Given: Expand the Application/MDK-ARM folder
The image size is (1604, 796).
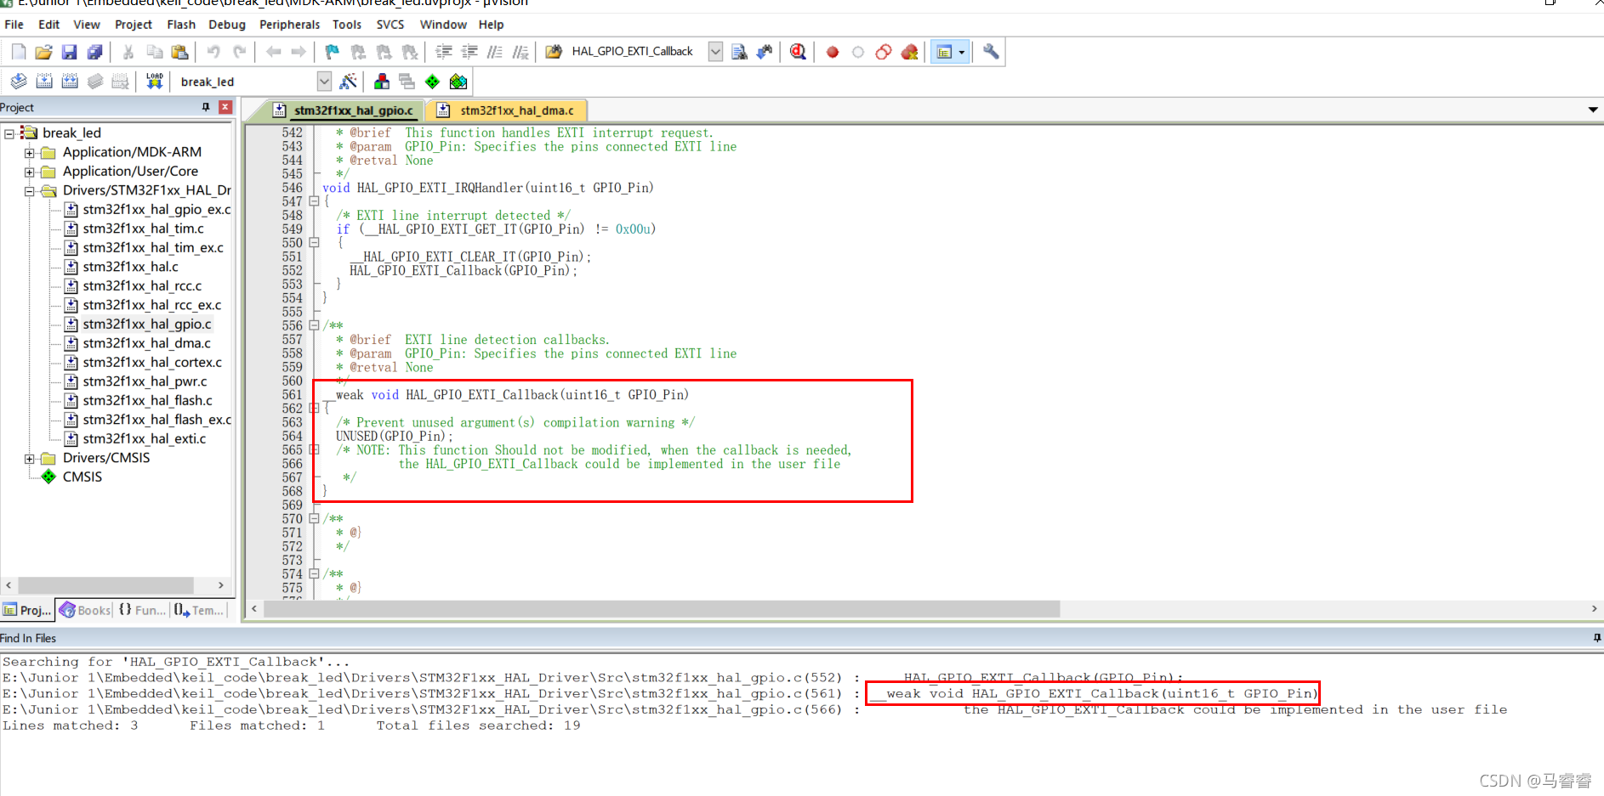Looking at the screenshot, I should click(29, 153).
